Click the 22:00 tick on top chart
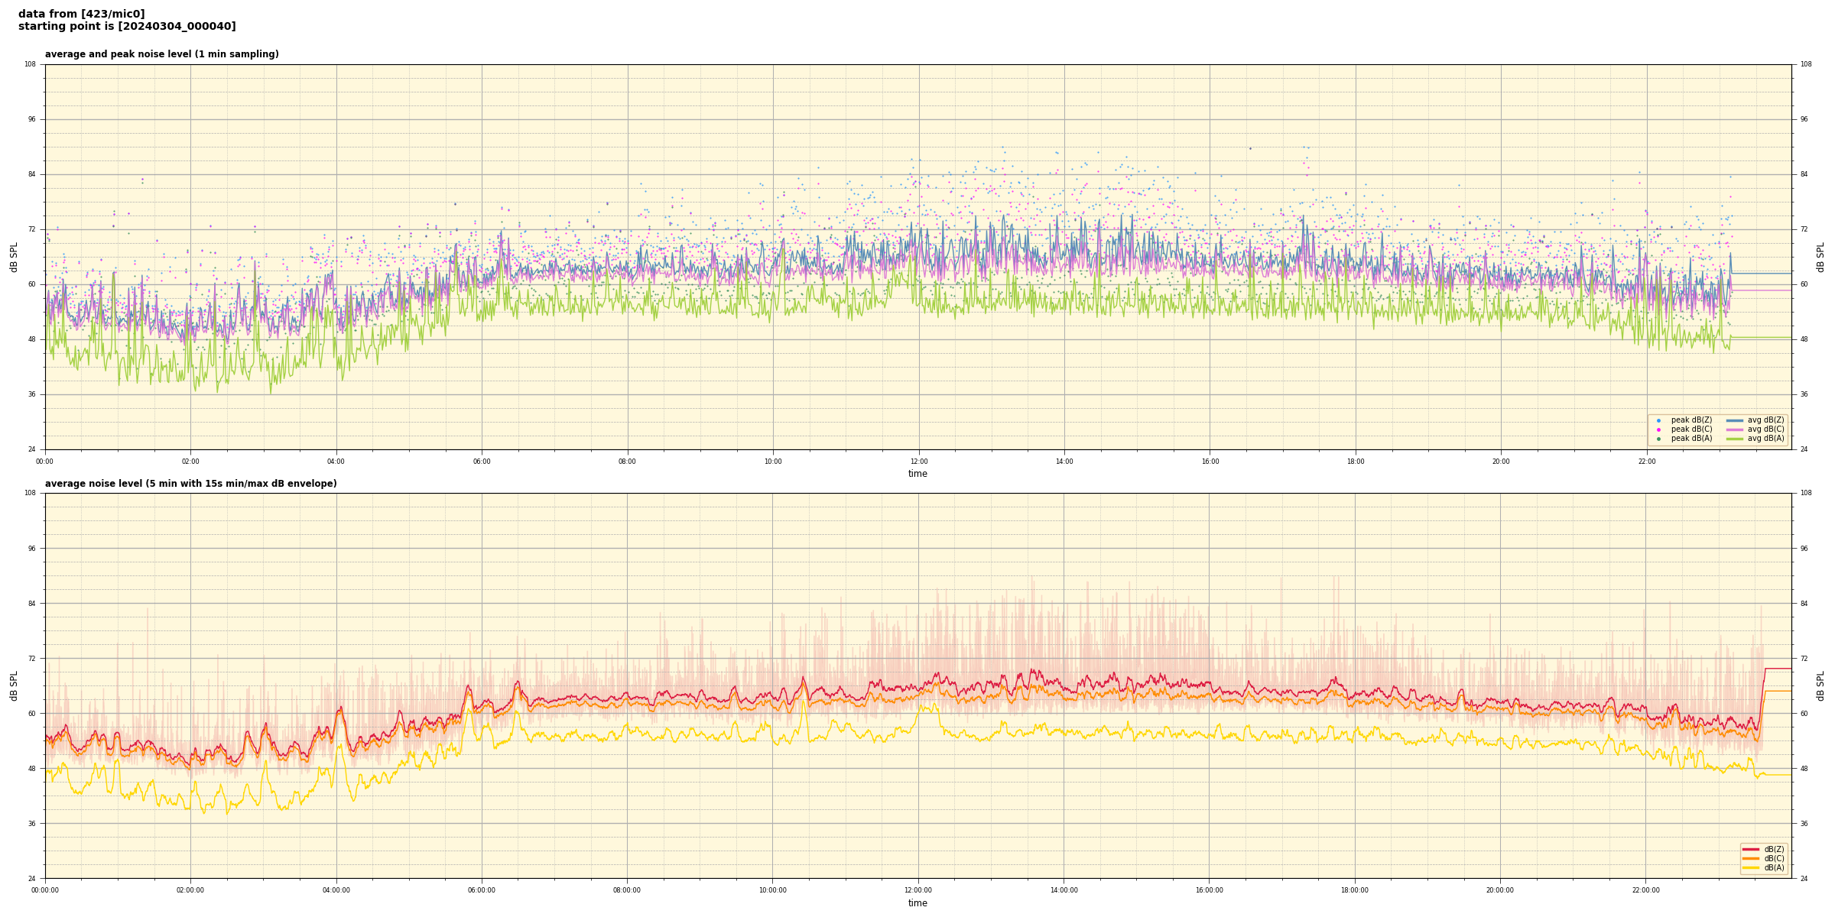The width and height of the screenshot is (1835, 917). [x=1646, y=462]
